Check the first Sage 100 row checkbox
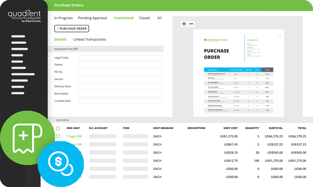 (x=58, y=136)
